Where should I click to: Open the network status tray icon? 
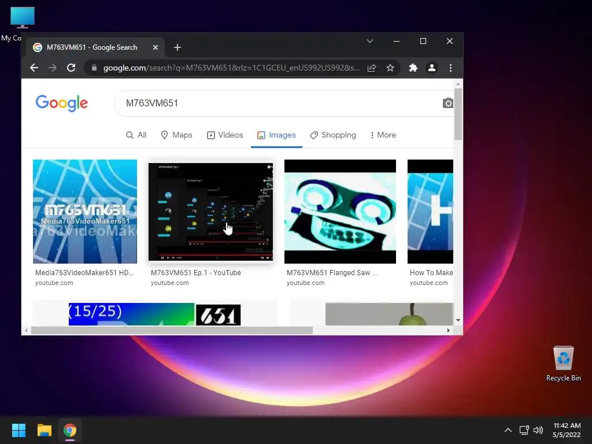coord(524,430)
